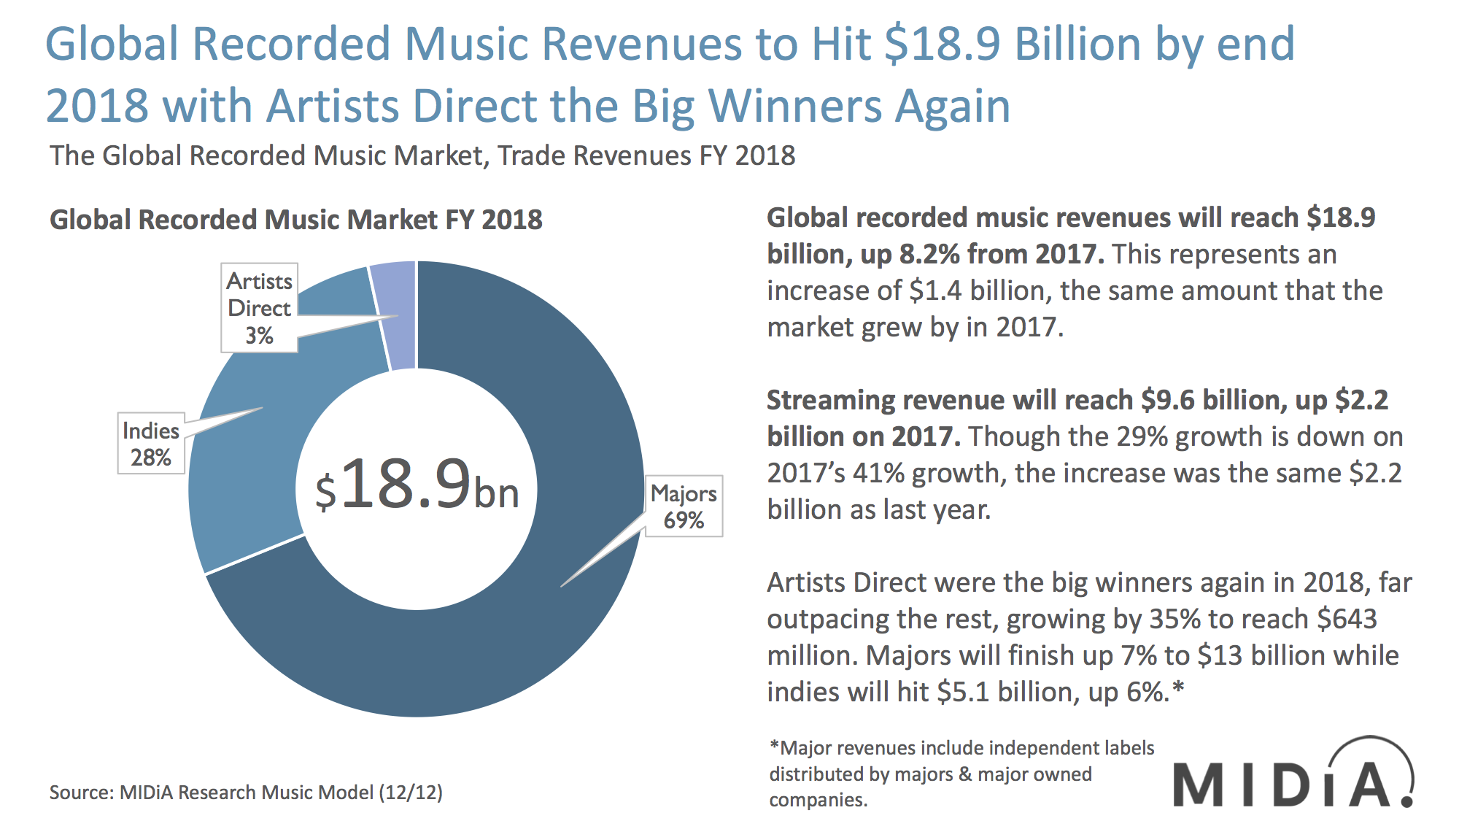The width and height of the screenshot is (1459, 821).
Task: Click the bold Streaming revenue $9.6 billion text
Action: click(x=1077, y=401)
